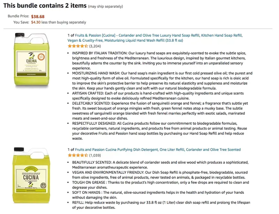Viewport: 279px width, 214px height.
Task: Click the star rating for the dish detergent
Action: 78,155
